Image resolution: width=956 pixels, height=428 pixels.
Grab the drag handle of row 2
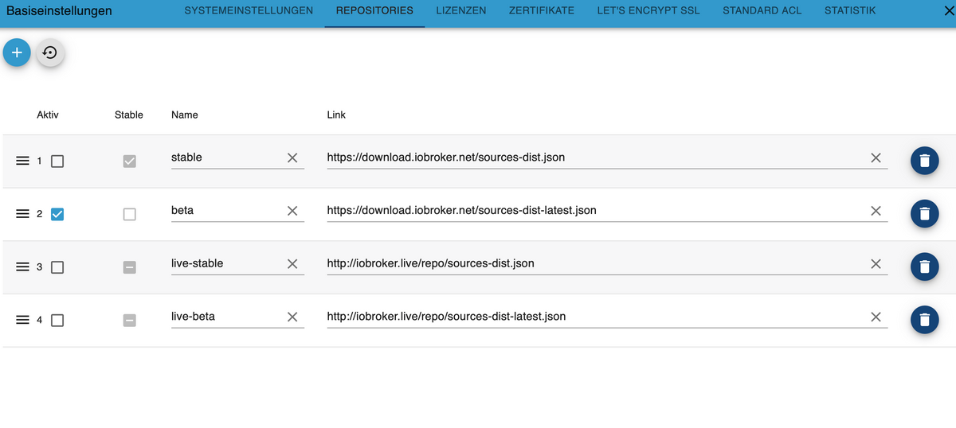[23, 214]
